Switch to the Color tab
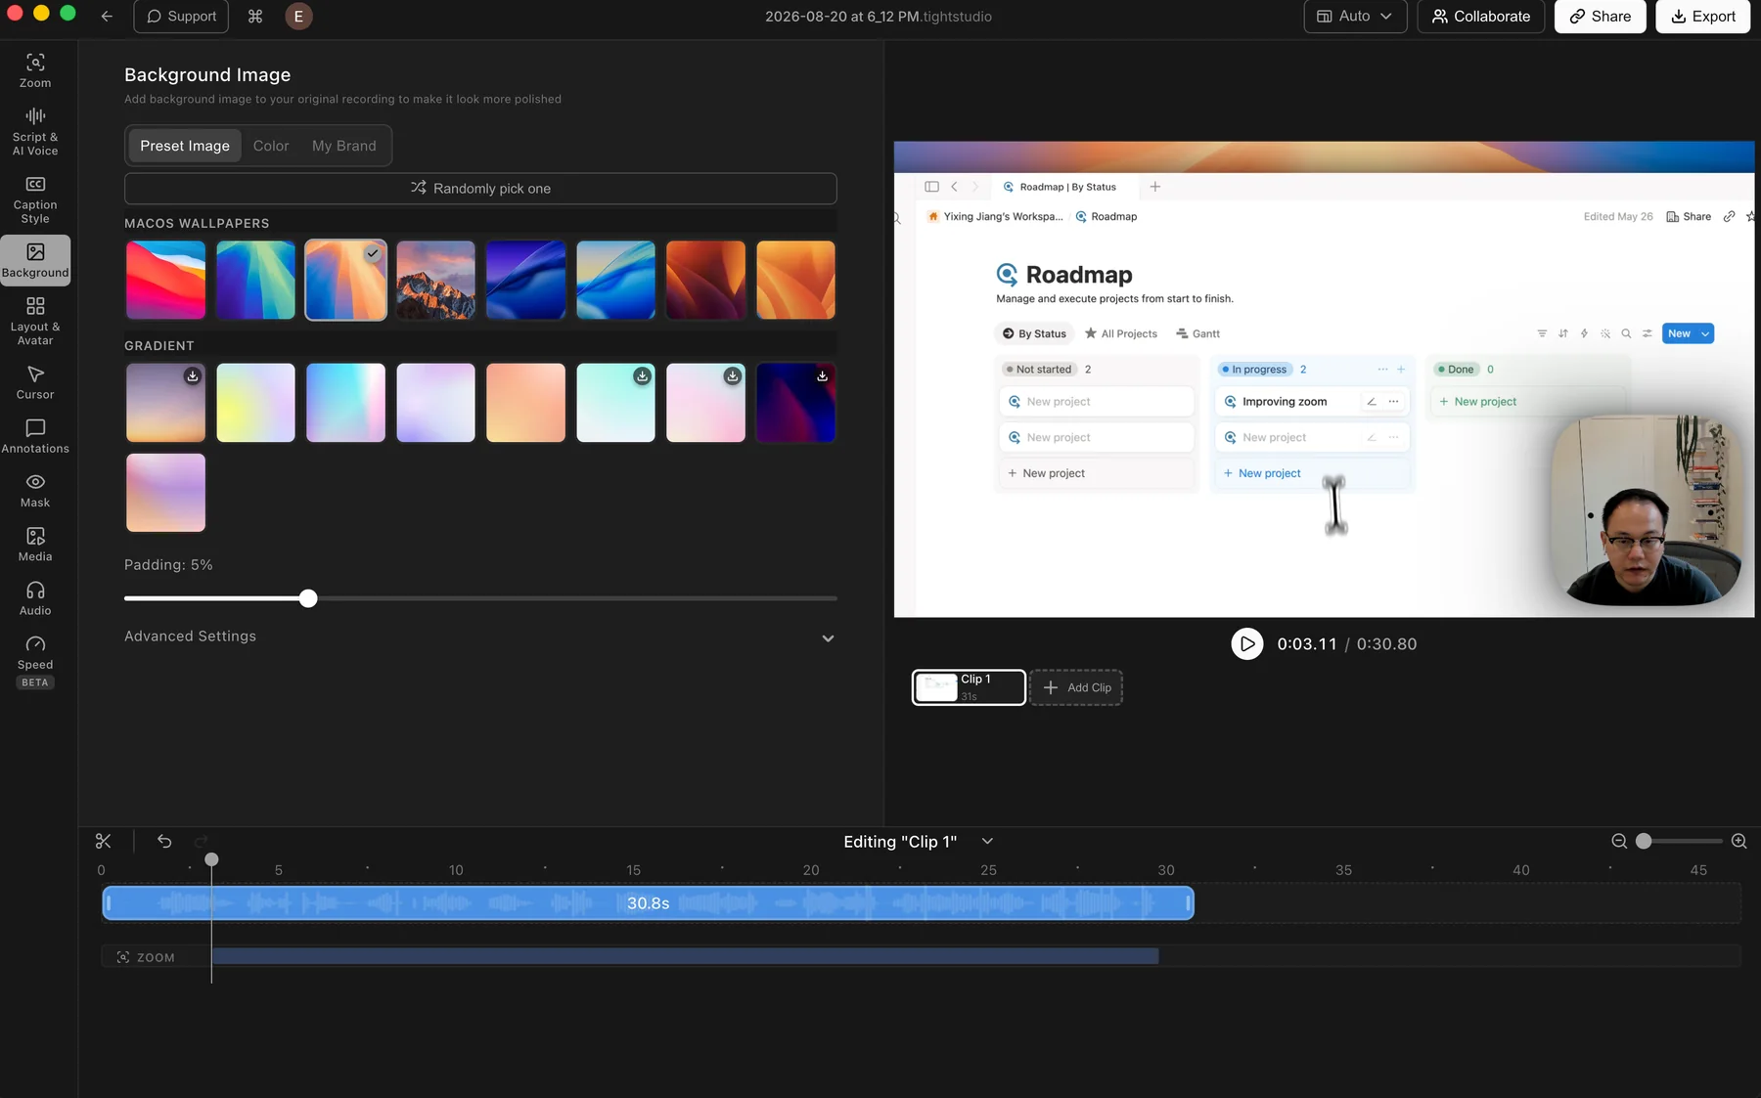The height and width of the screenshot is (1098, 1761). click(271, 146)
